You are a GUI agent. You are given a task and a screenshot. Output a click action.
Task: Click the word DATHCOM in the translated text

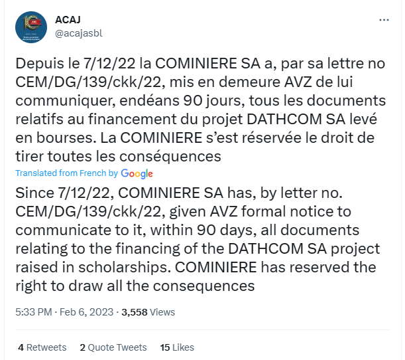click(266, 248)
